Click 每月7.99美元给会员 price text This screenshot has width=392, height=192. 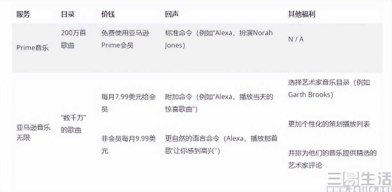click(x=128, y=103)
